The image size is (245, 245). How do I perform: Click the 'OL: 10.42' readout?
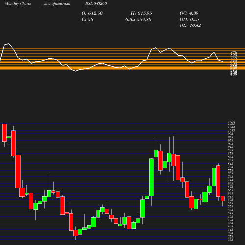point(191,25)
